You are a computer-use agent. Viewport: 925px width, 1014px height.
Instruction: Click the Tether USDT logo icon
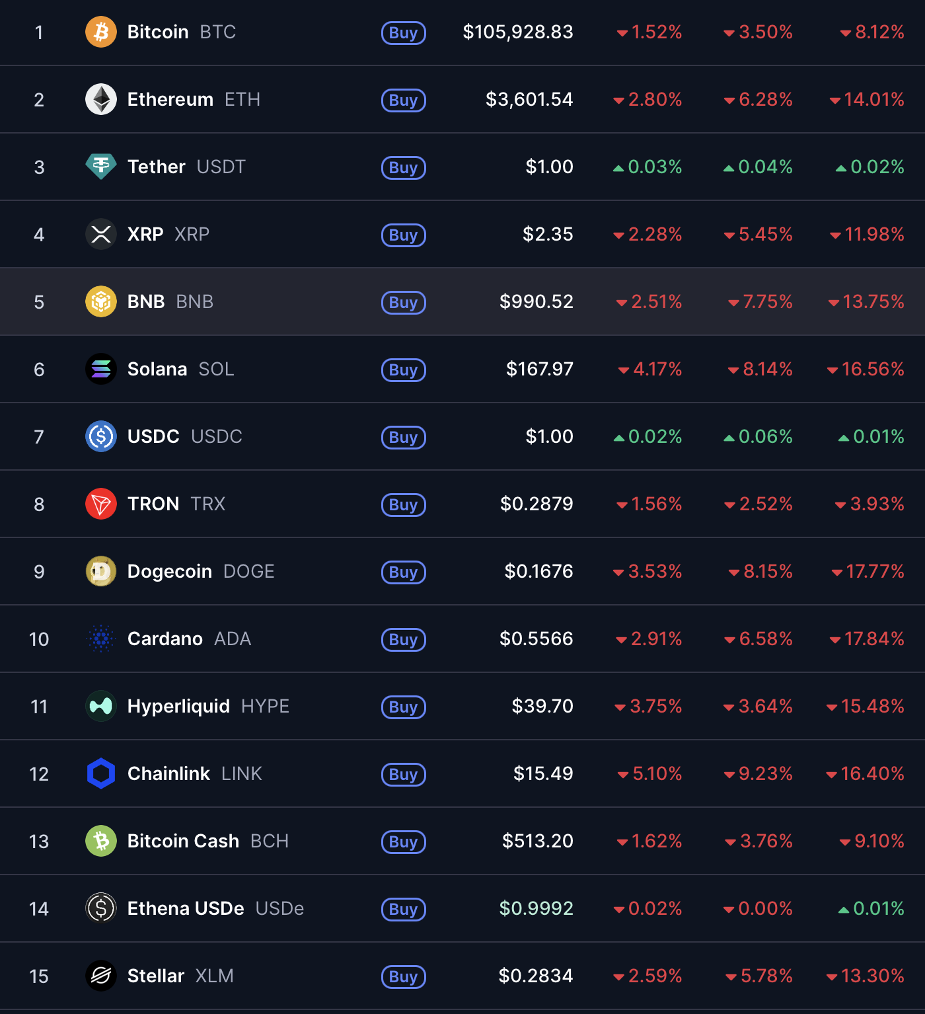coord(101,167)
